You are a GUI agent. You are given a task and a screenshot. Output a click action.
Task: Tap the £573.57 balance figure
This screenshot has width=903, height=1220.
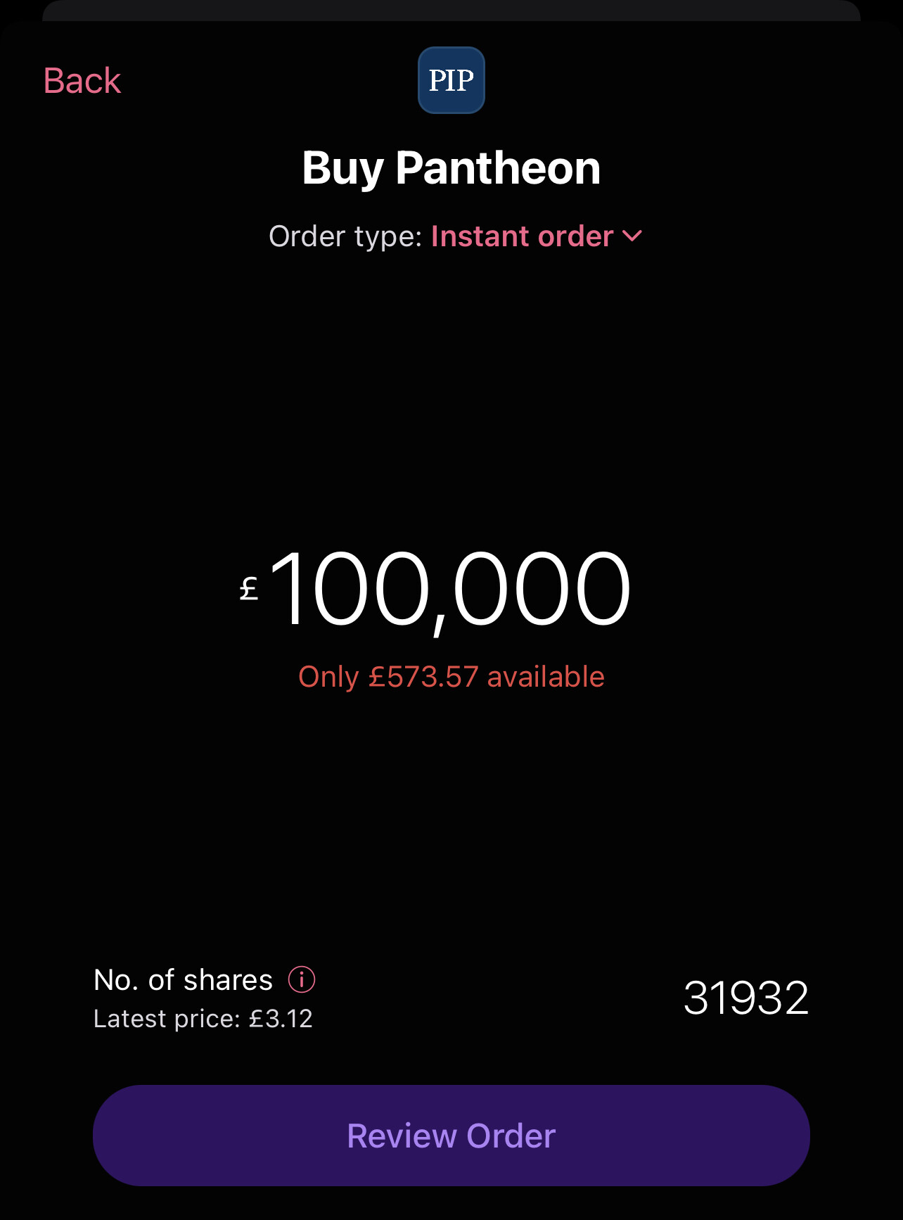pos(423,677)
